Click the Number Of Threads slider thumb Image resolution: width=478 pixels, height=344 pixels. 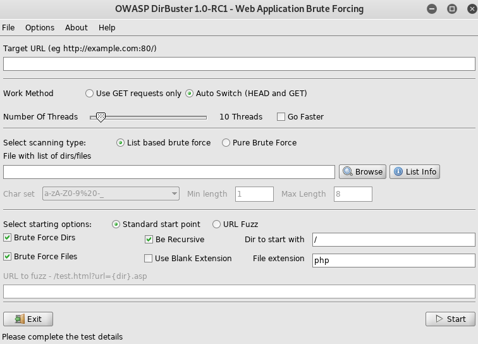(x=101, y=117)
